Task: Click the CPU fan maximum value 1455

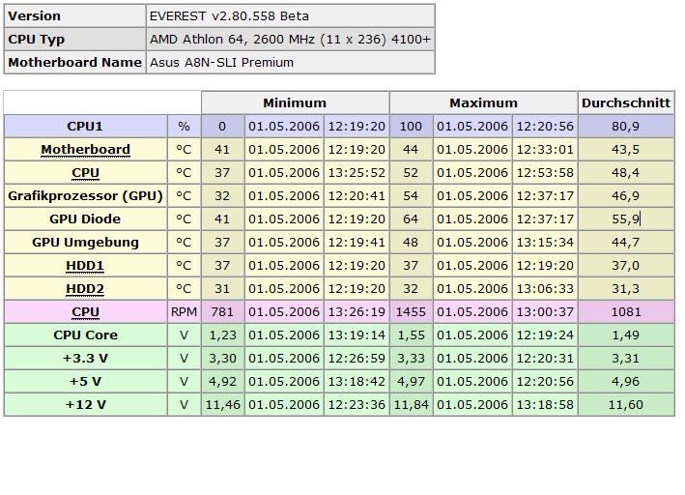Action: (x=411, y=311)
